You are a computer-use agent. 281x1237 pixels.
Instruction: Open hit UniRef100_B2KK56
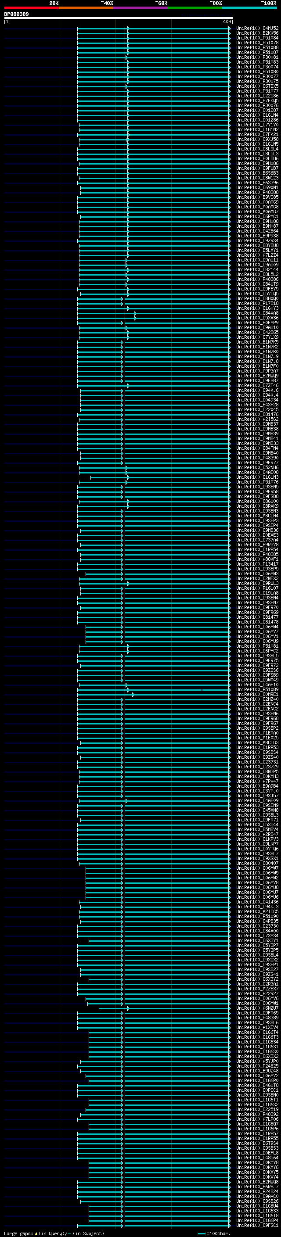click(257, 33)
